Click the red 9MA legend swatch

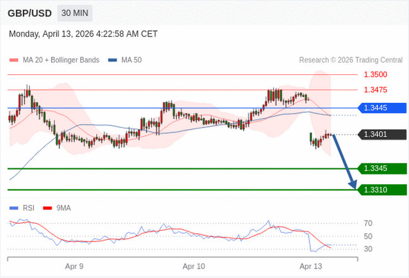pyautogui.click(x=47, y=208)
